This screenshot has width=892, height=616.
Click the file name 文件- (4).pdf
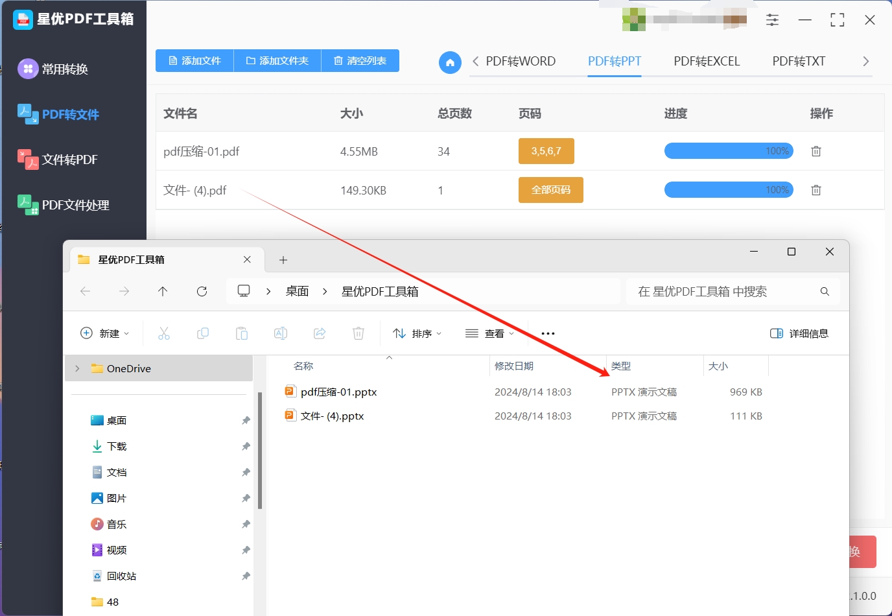[x=195, y=191]
